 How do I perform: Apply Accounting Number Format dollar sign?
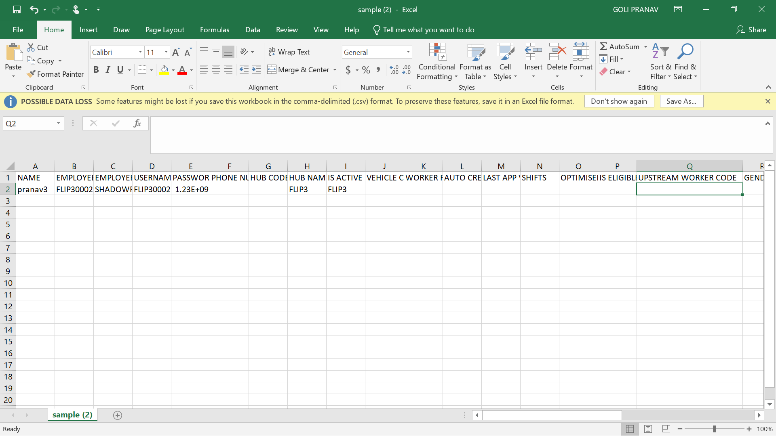(x=348, y=70)
